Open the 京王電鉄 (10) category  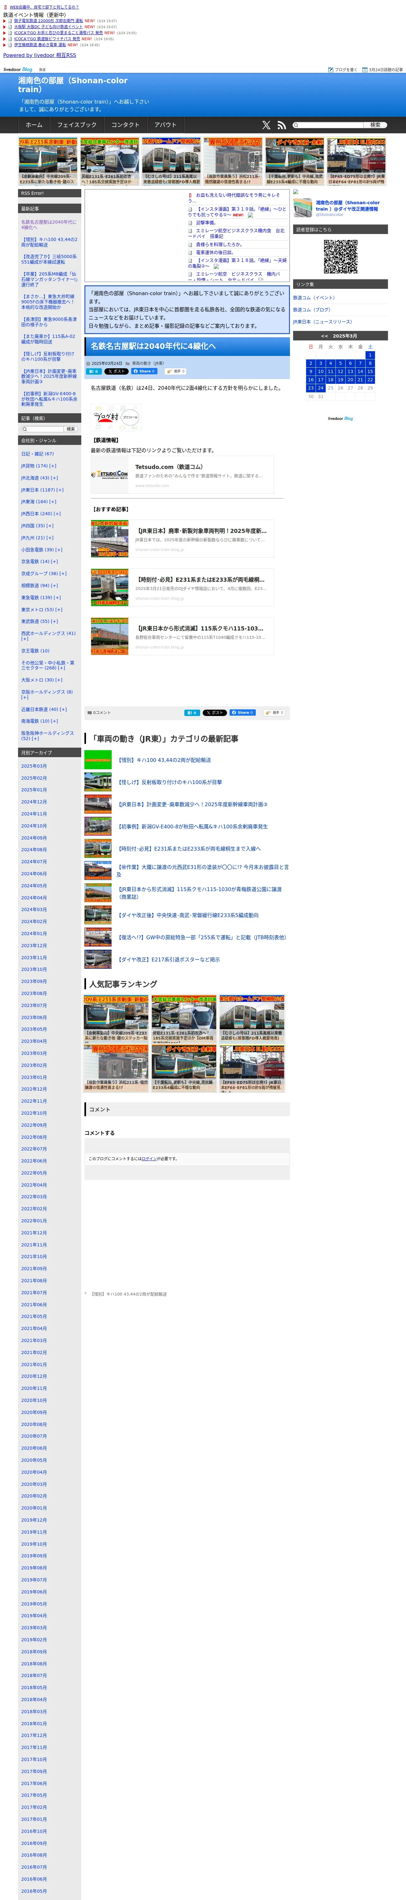(x=35, y=650)
